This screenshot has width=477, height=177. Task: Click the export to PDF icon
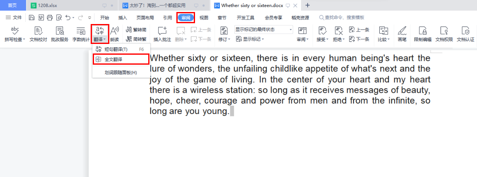[x=41, y=18]
